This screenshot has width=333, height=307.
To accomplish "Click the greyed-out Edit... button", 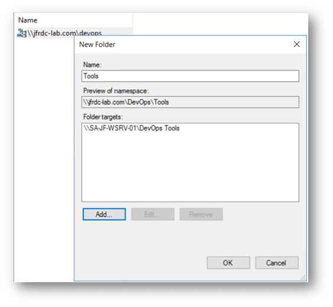I will [153, 214].
